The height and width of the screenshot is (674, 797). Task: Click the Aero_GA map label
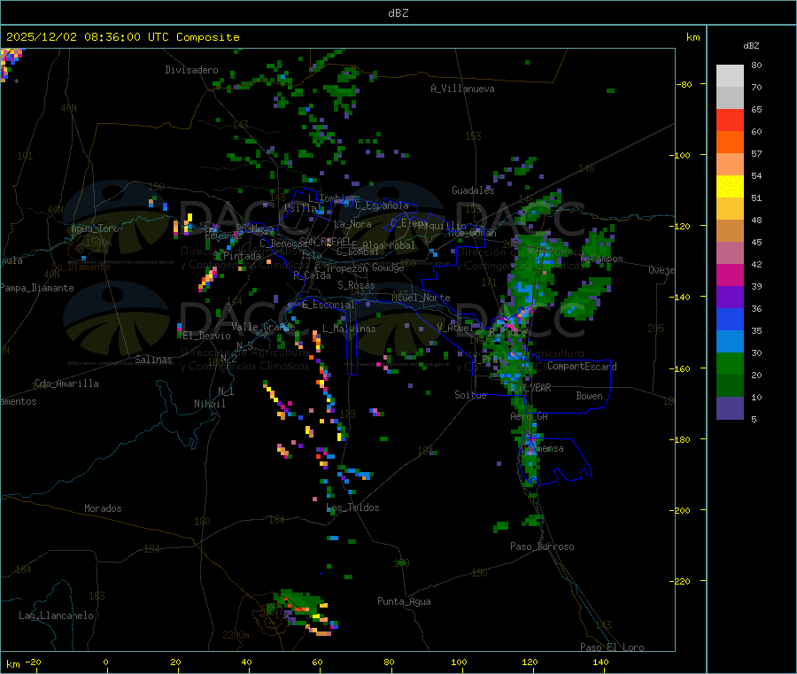[530, 416]
